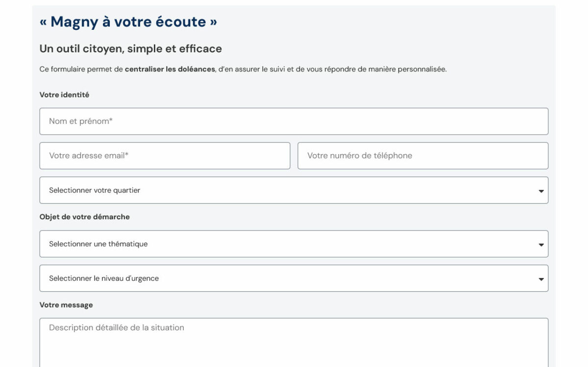The image size is (588, 367).
Task: Click the 'Objet de votre démarche' label
Action: click(x=84, y=216)
